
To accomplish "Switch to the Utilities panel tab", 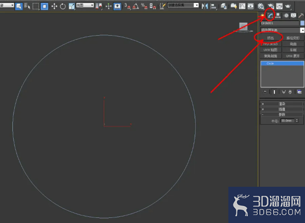I will tap(301, 15).
